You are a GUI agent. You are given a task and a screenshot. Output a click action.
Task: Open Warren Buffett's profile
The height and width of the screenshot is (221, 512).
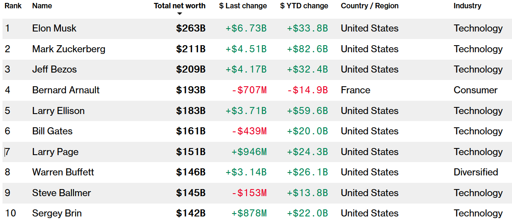coord(63,172)
